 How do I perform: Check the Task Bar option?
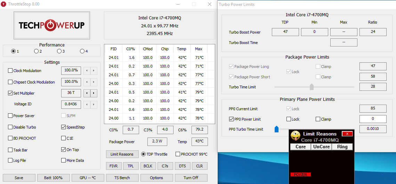pos(10,150)
